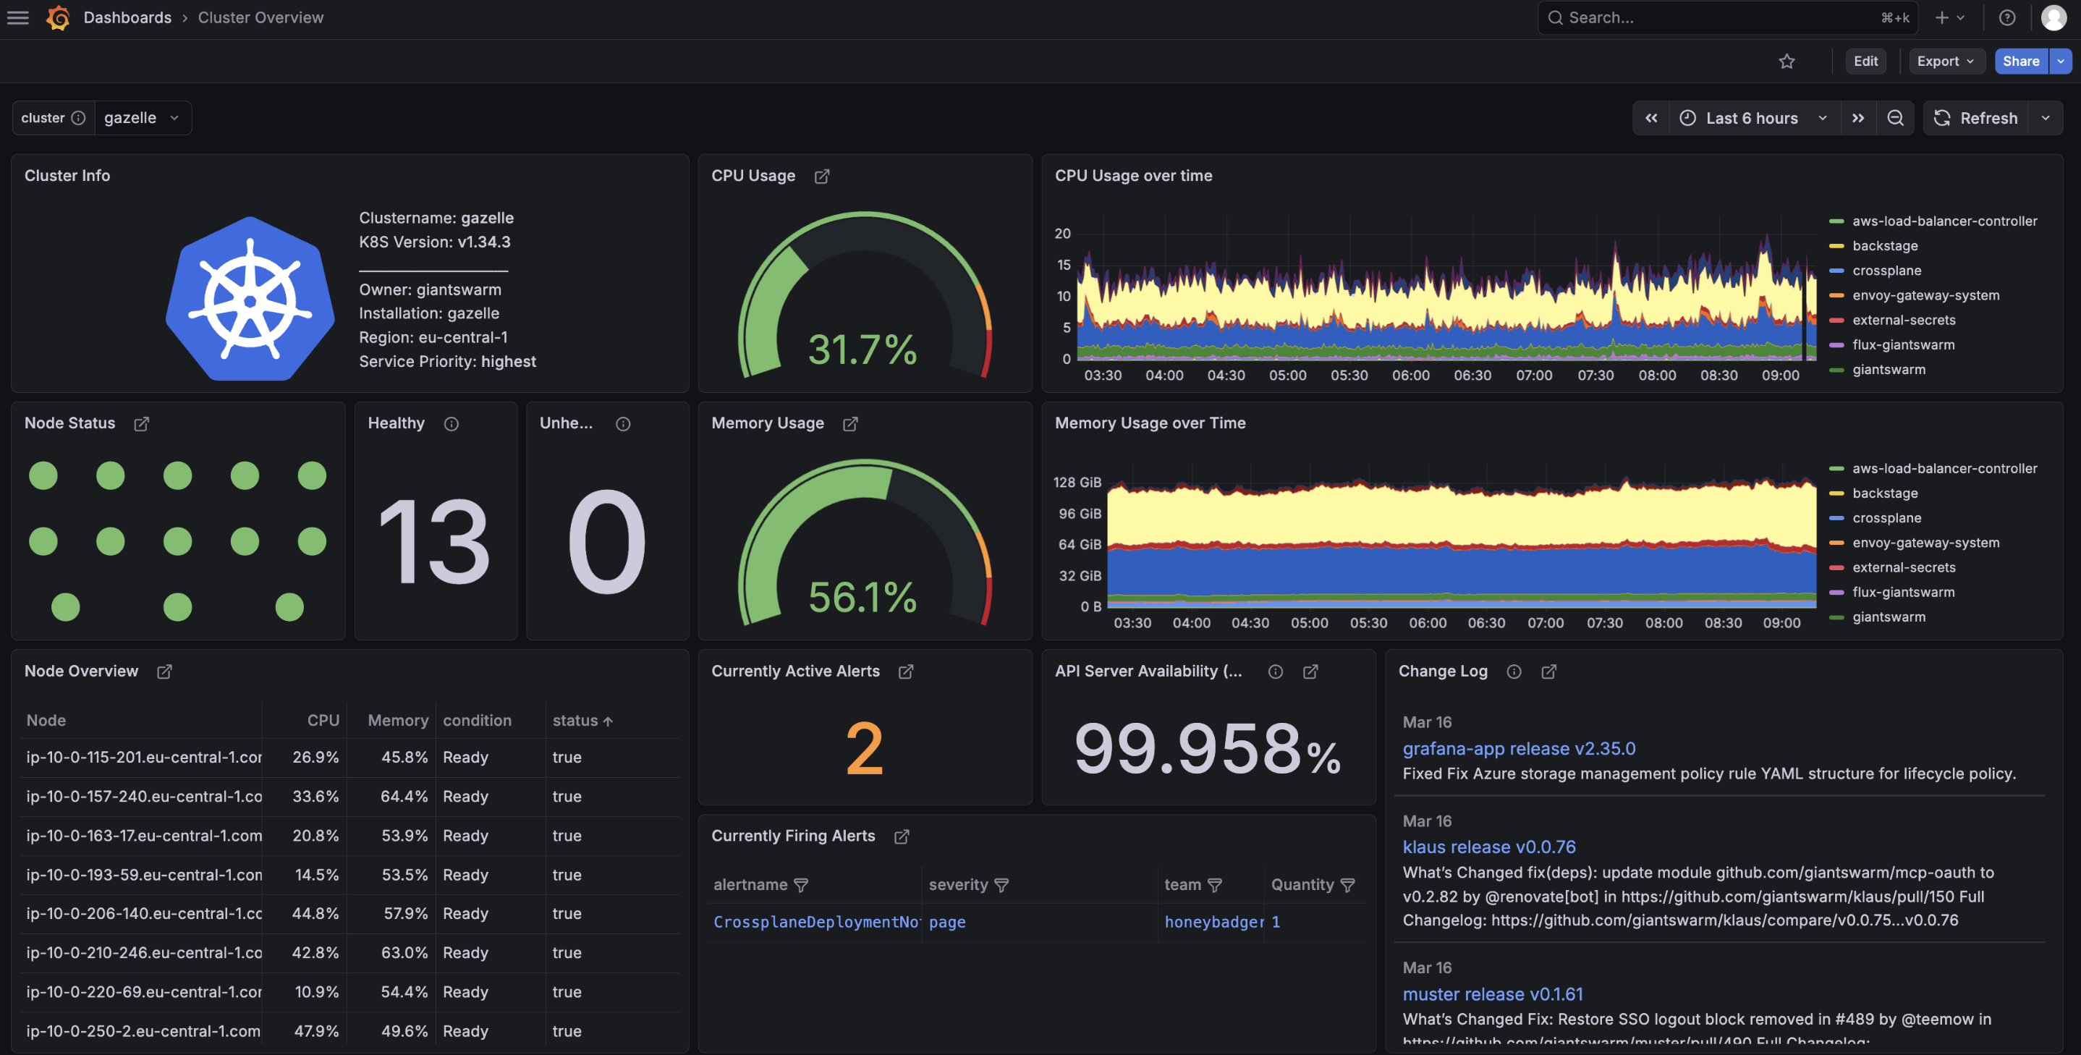Zoom out the time range with magnifier icon

pos(1895,117)
